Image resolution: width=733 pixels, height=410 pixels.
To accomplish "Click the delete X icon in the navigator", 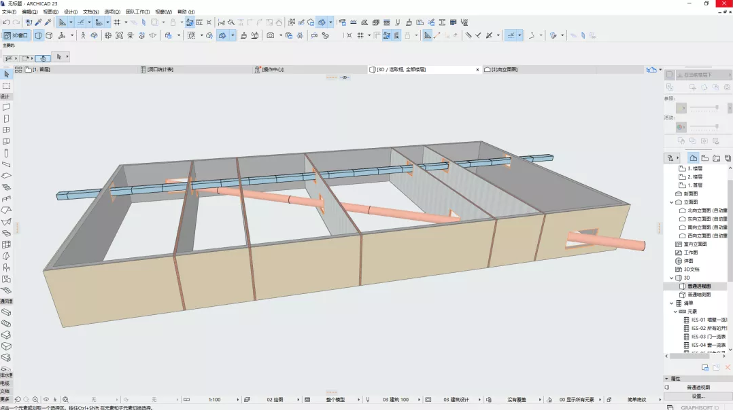I will (727, 367).
